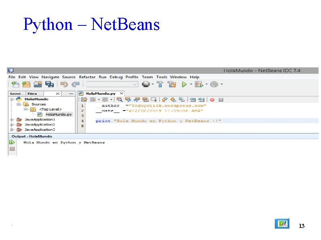Run the project with green play icon

(x=184, y=84)
